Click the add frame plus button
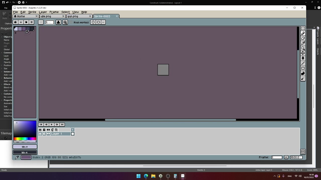Viewport: 321px width, 180px height. (x=286, y=157)
